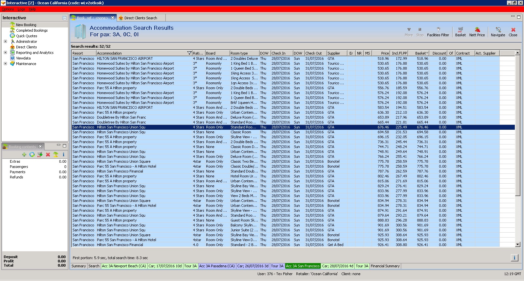Viewport: 524px width, 281px height.
Task: Expand the Reporting and Analytics node
Action: click(5, 53)
